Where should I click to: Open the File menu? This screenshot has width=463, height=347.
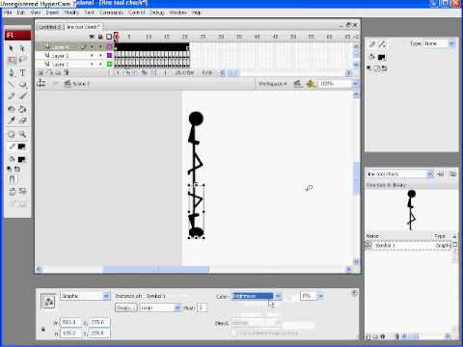[x=8, y=13]
